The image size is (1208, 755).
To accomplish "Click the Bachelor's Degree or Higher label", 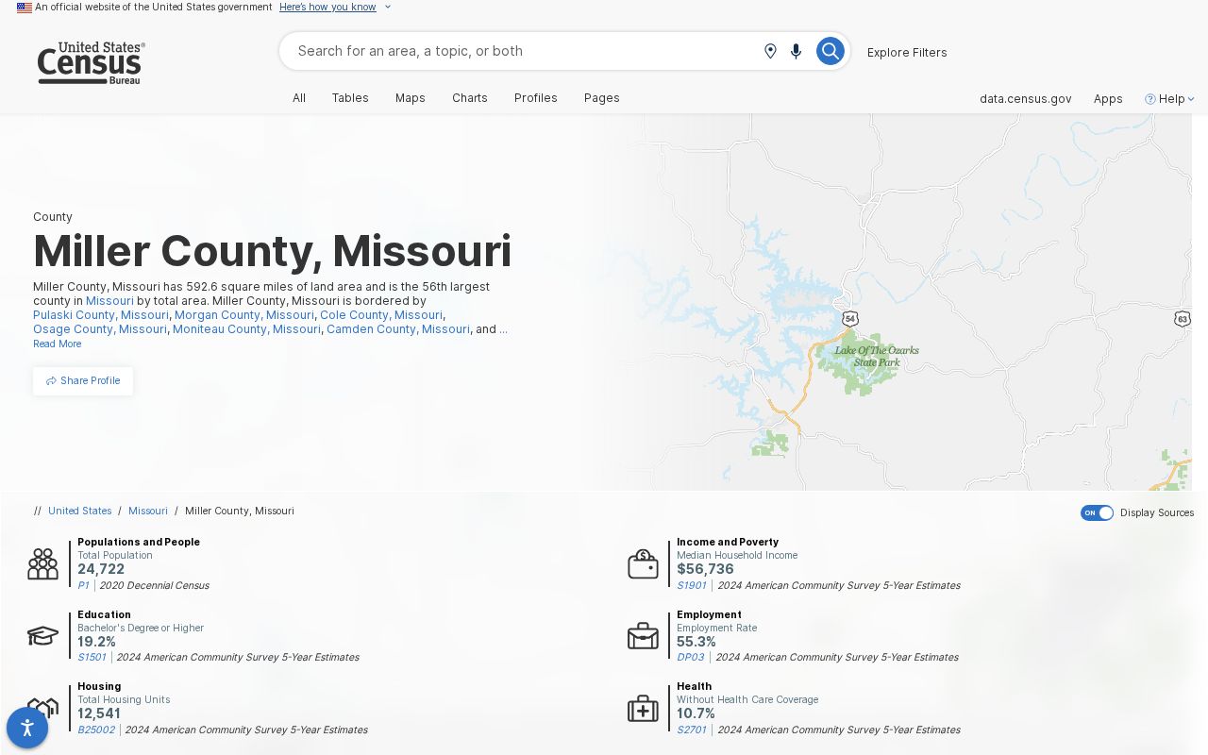I will (x=141, y=629).
